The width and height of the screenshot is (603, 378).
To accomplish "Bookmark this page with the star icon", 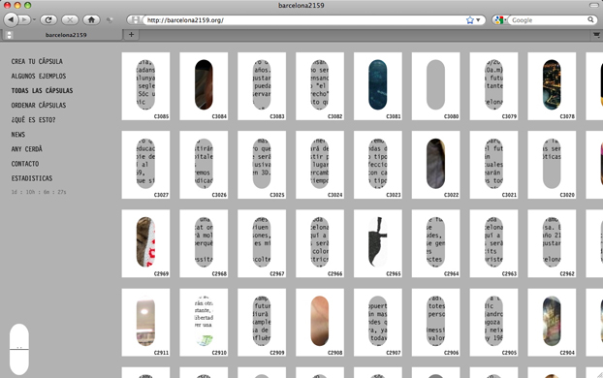I will 469,20.
